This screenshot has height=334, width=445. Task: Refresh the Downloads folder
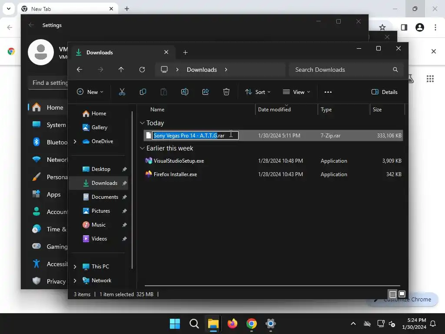(x=142, y=70)
